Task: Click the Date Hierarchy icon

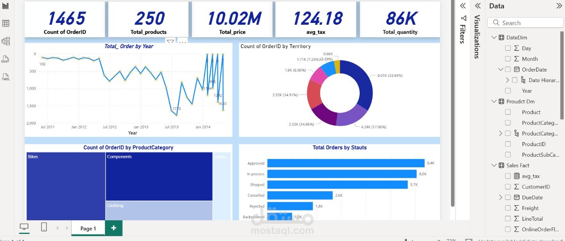Action: [x=524, y=80]
